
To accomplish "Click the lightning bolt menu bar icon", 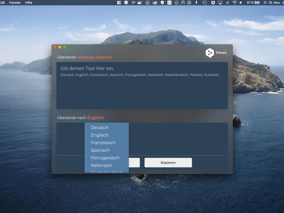I will tap(196, 3).
